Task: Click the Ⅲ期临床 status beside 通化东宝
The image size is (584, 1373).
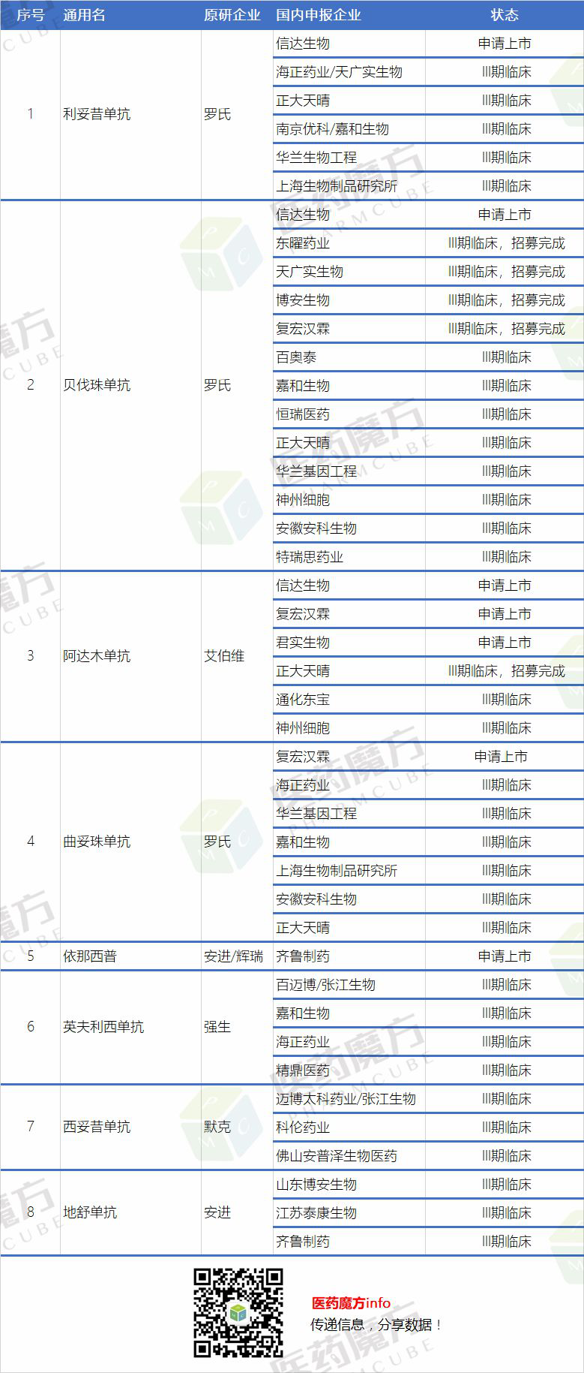Action: pos(506,700)
